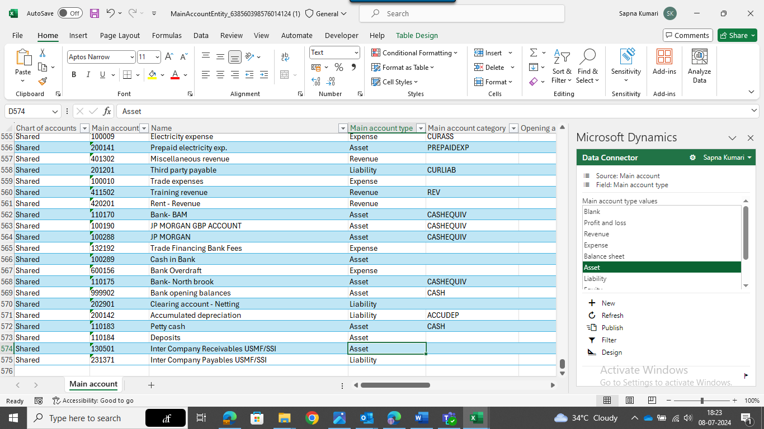Click the zoom slider handle
Image resolution: width=764 pixels, height=429 pixels.
coord(702,401)
